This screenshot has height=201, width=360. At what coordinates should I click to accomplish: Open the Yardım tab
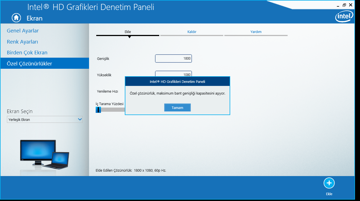pyautogui.click(x=256, y=32)
